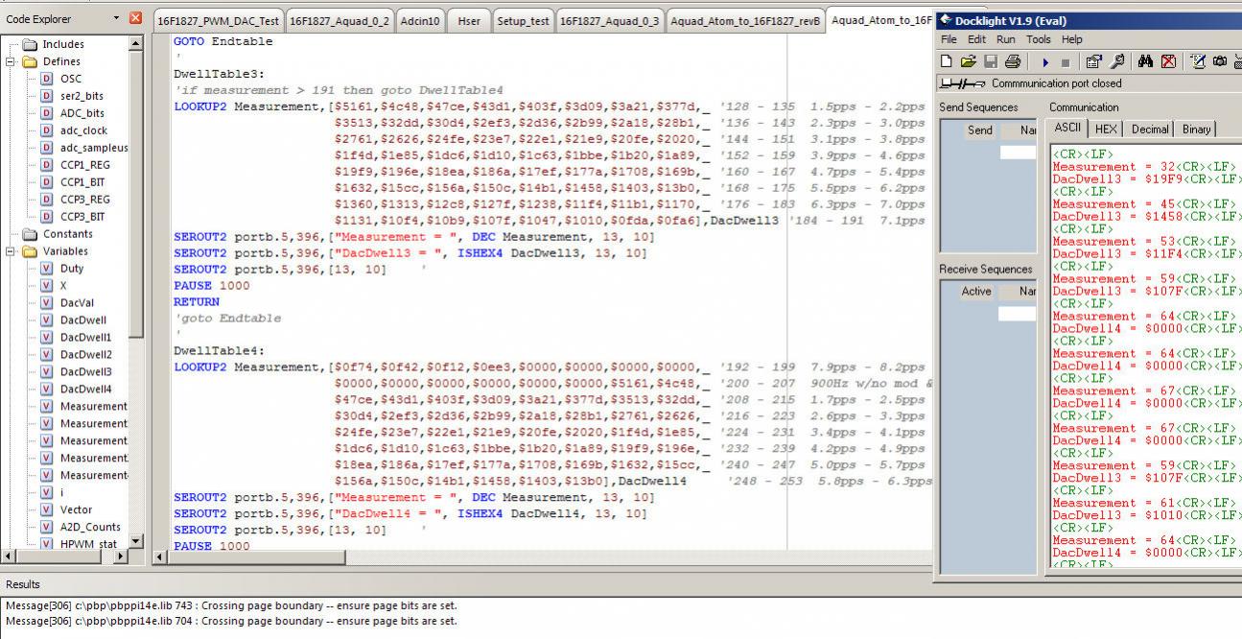Click the camera snapshot icon in Docklight
This screenshot has width=1242, height=639.
coord(1219,61)
